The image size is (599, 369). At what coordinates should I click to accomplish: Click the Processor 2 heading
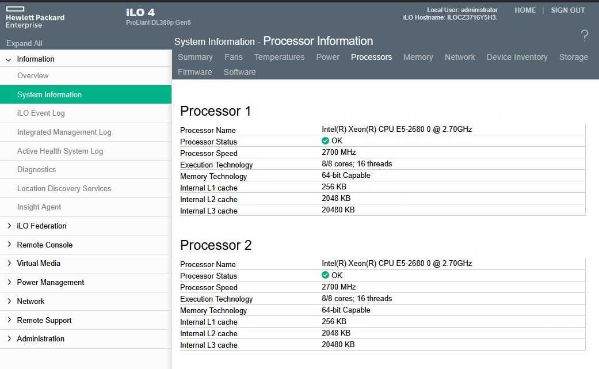click(x=216, y=245)
